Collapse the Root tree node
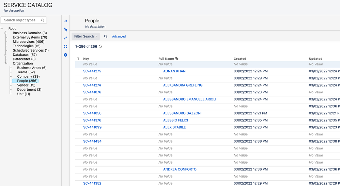 [x=1, y=28]
